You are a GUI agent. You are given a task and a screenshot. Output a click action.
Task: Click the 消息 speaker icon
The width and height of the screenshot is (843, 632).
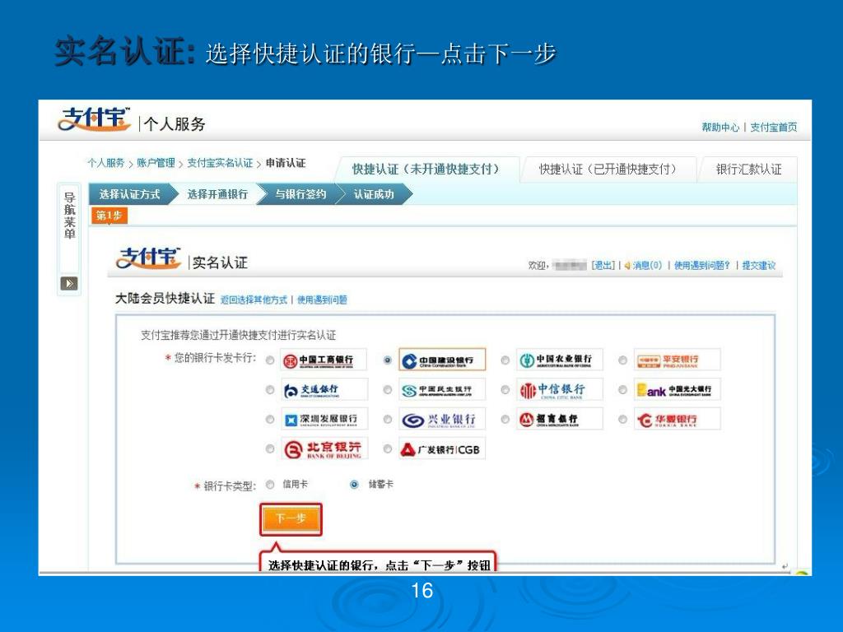pos(626,266)
